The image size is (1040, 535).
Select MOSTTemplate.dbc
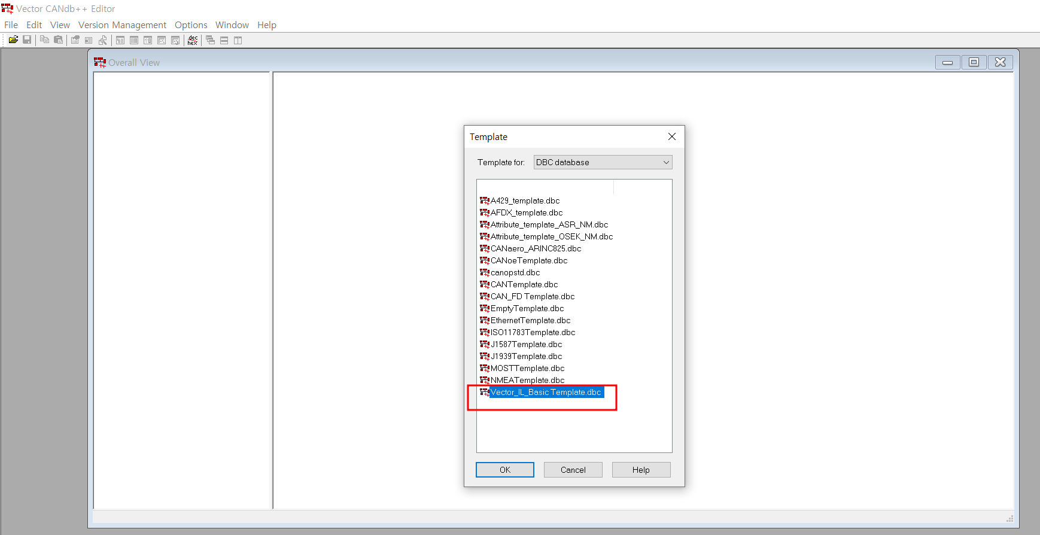[527, 368]
